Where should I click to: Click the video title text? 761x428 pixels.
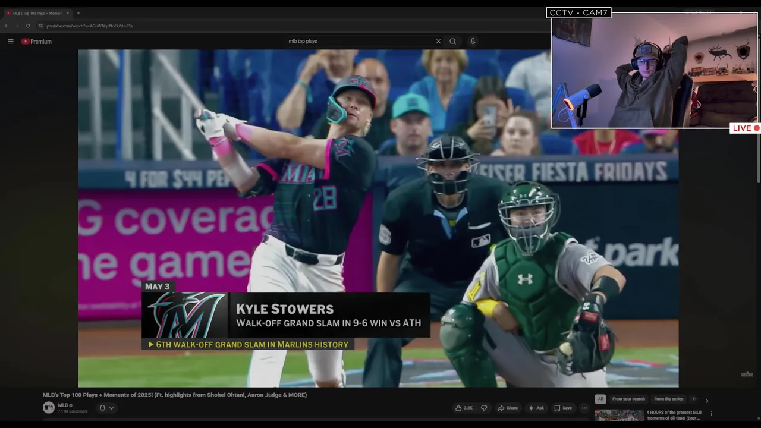[175, 395]
